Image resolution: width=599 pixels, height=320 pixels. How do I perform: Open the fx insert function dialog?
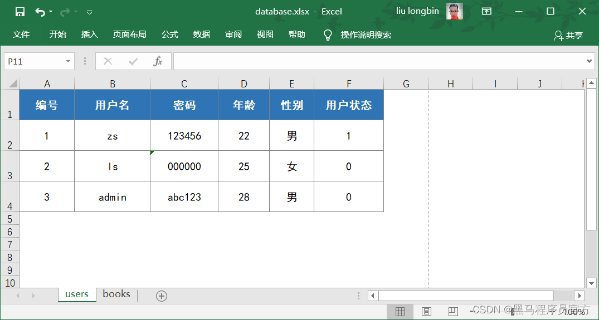[157, 61]
